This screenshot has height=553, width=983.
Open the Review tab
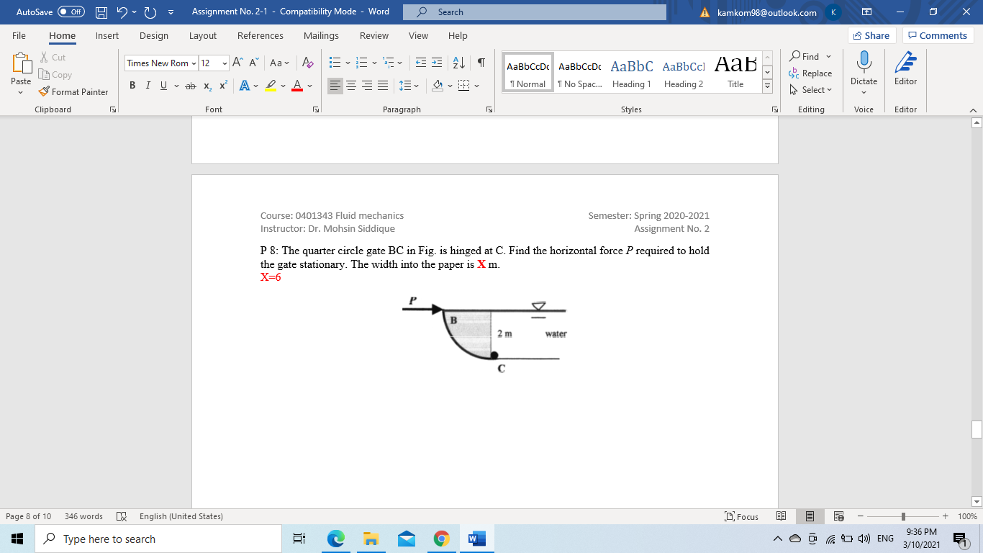(374, 35)
